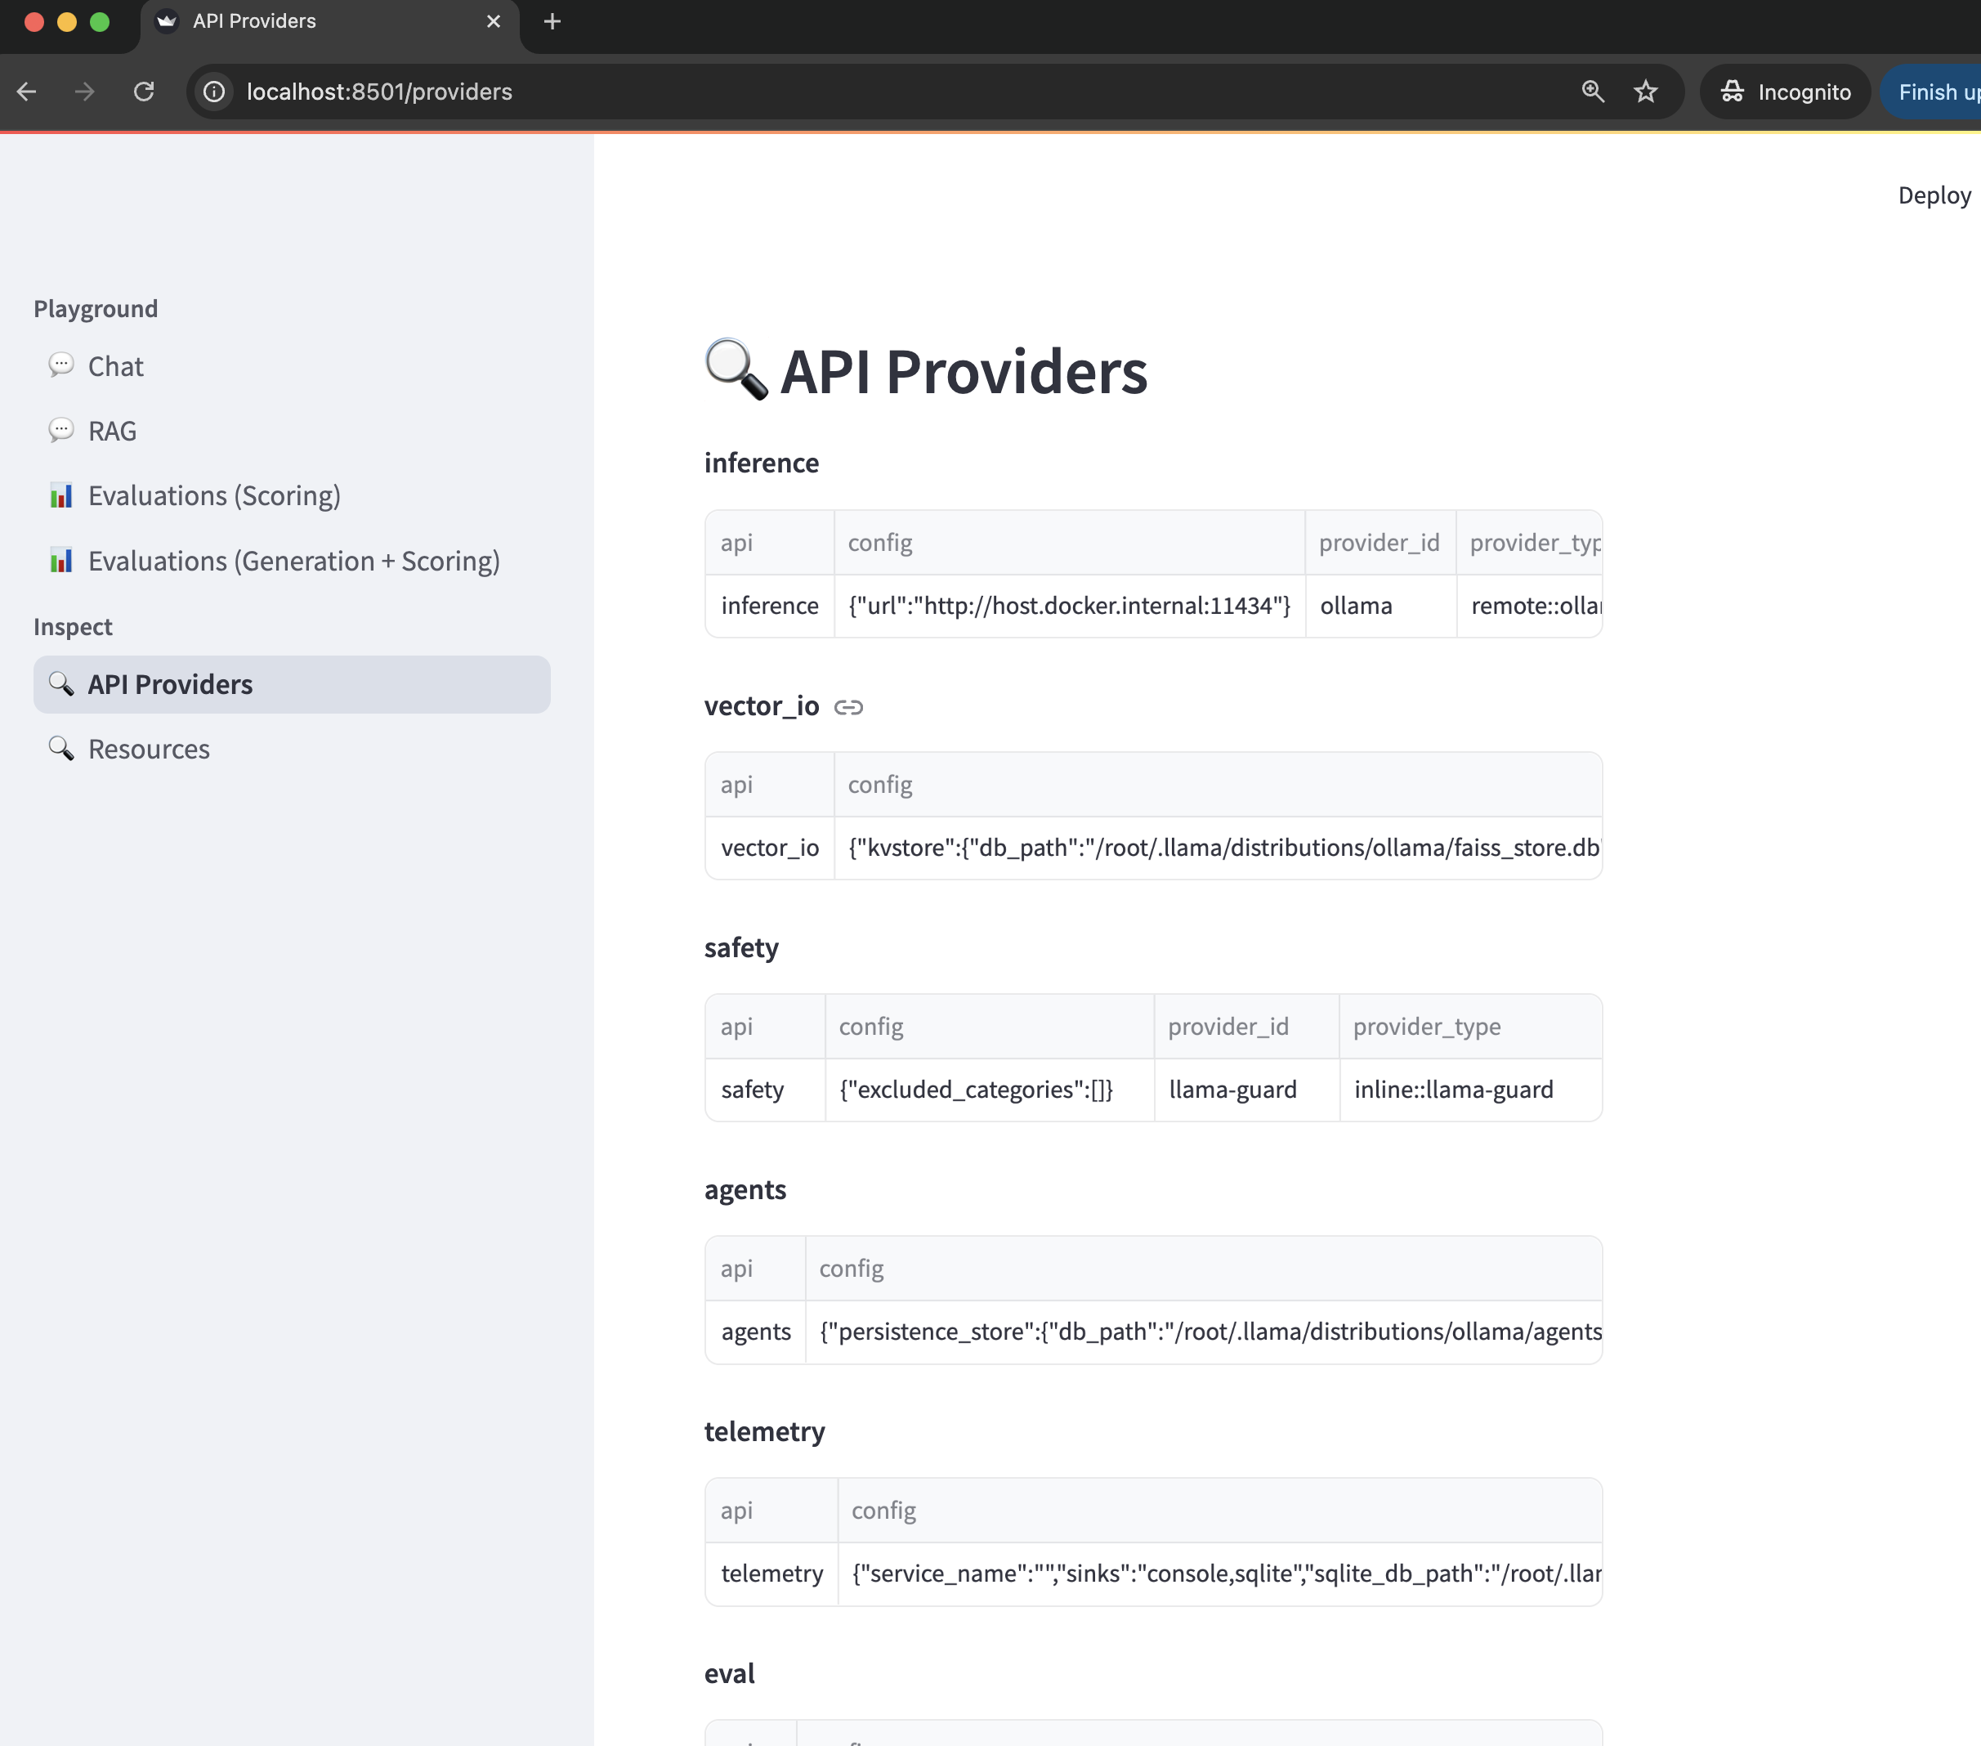Open the Chat page in sidebar
The image size is (1981, 1746).
(292, 366)
